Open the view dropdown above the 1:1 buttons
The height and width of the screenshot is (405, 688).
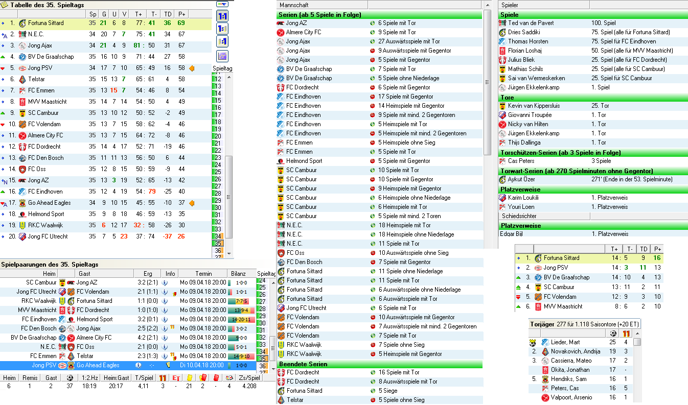coord(222,4)
